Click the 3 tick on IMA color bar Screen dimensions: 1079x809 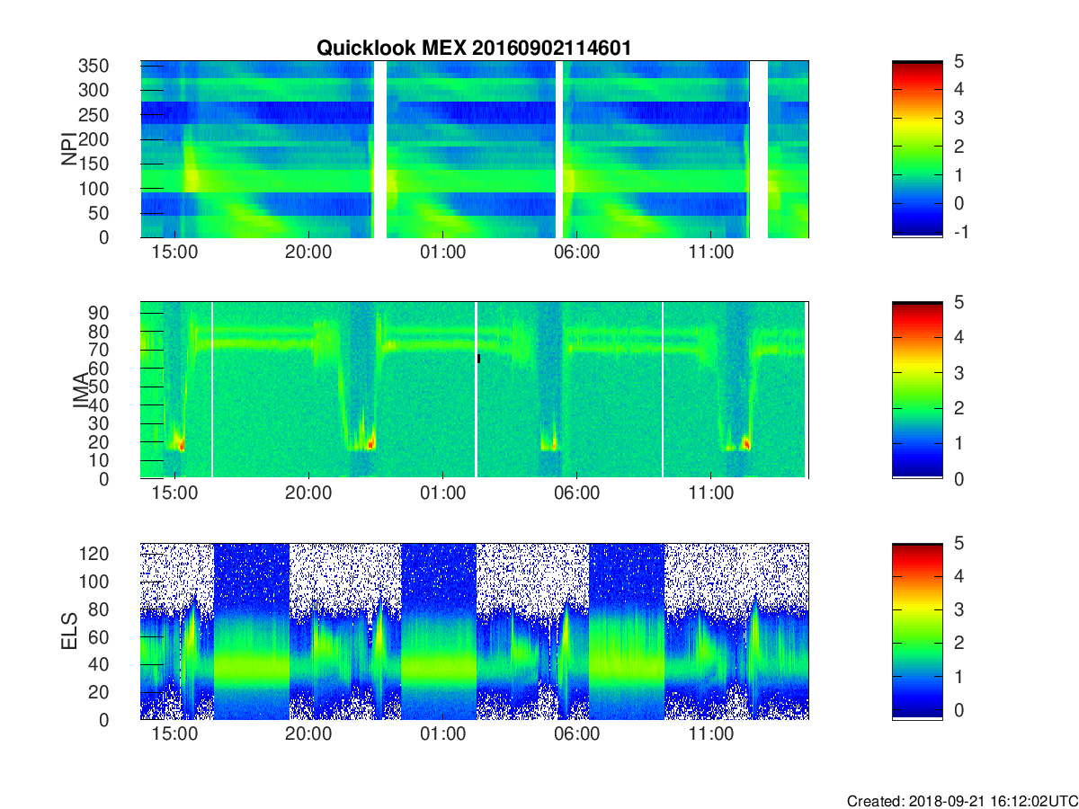tap(959, 372)
